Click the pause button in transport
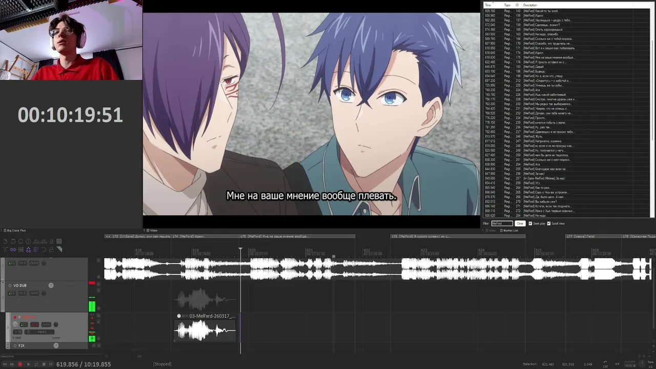656x369 pixels. tap(50, 364)
